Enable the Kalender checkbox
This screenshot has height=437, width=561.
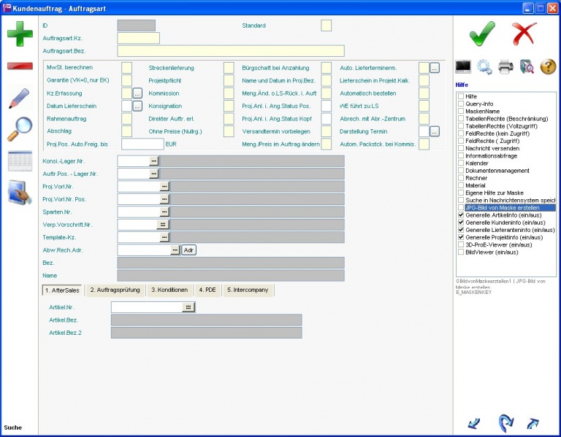pos(460,163)
